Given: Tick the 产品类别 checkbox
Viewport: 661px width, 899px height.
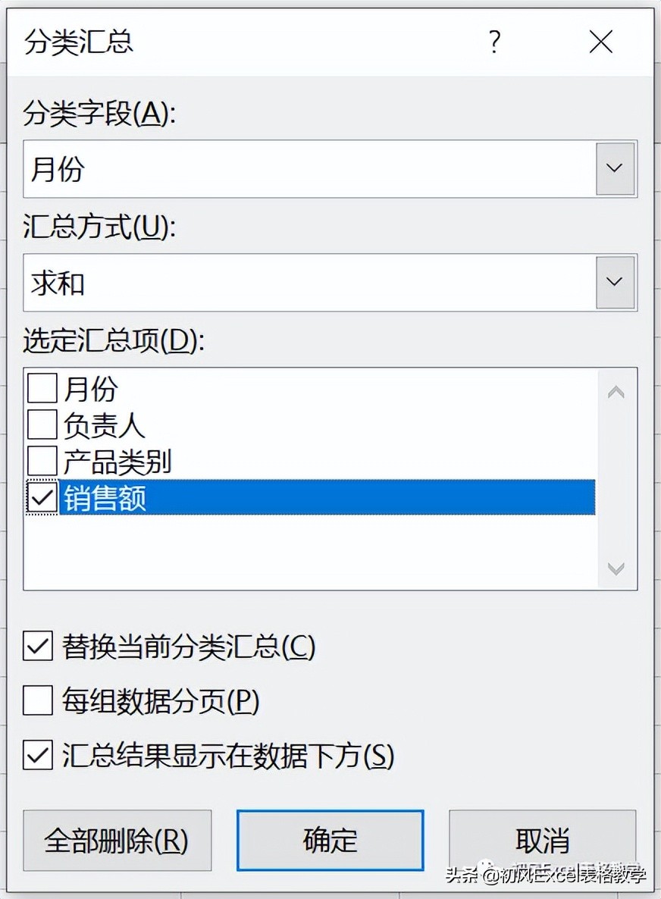Looking at the screenshot, I should click(x=42, y=461).
